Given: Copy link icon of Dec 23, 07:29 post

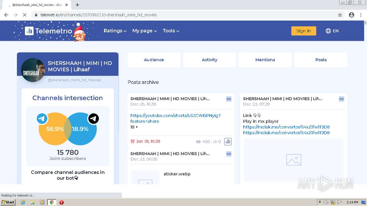Looking at the screenshot, I should pos(341,99).
